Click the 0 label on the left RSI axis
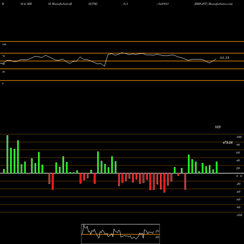Image resolution: width=244 pixels, height=244 pixels. click(x=2, y=83)
